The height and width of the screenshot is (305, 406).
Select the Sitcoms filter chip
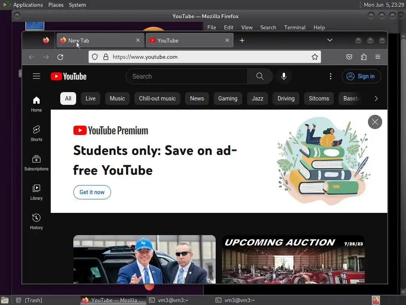319,98
